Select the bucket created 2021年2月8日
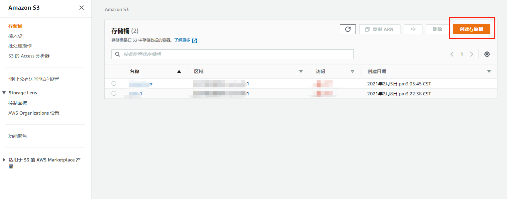The image size is (507, 199). (114, 93)
